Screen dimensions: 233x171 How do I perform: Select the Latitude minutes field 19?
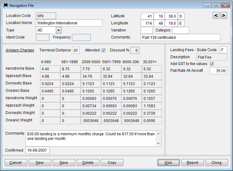[159, 16]
